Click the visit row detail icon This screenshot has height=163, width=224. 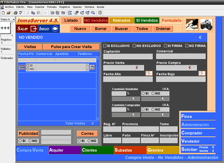(x=22, y=67)
